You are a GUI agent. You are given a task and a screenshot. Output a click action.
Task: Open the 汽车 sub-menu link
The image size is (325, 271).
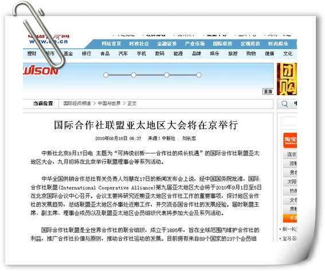123,54
